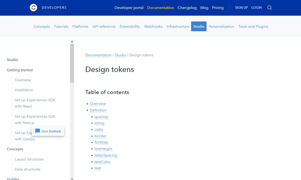Open the Definition section link
This screenshot has width=301, height=180.
(x=98, y=110)
